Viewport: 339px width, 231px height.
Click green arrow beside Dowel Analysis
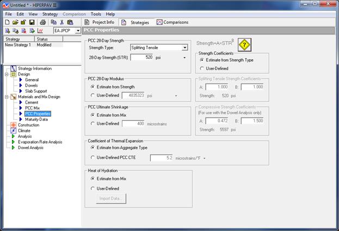[13, 147]
